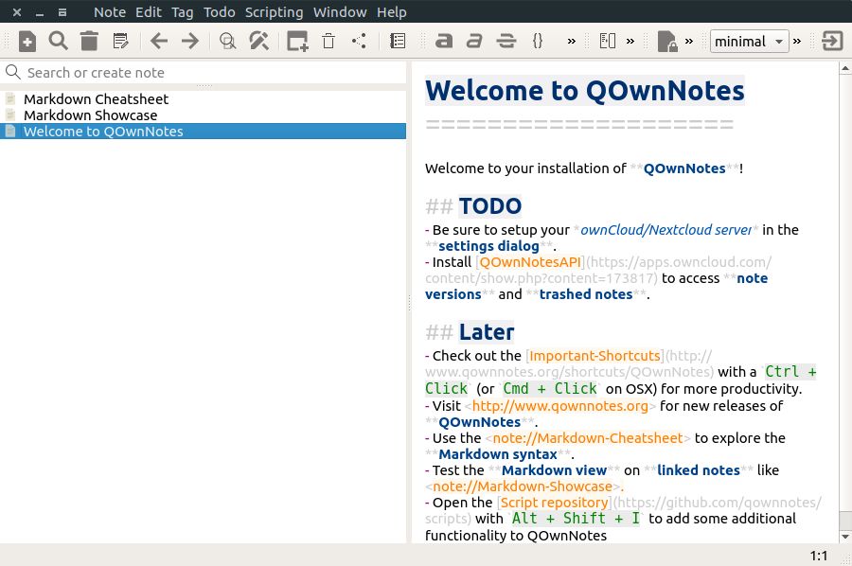Expand overflow chevron after minimal dropdown

point(797,42)
